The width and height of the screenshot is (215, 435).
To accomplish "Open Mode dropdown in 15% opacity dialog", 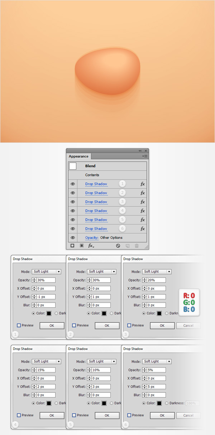I will [47, 362].
